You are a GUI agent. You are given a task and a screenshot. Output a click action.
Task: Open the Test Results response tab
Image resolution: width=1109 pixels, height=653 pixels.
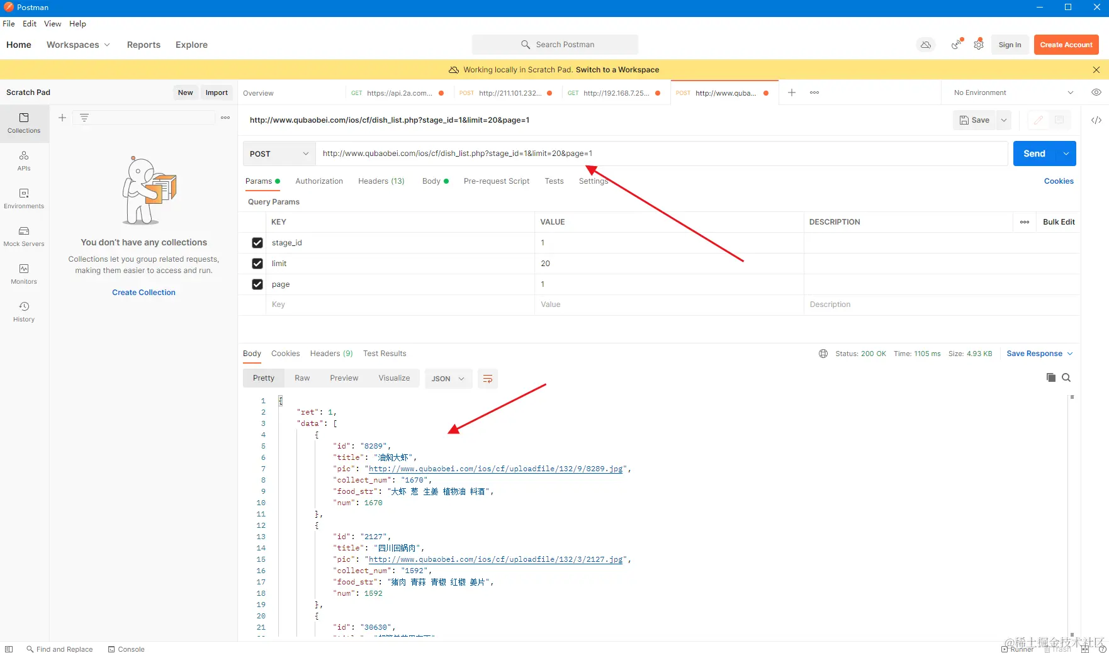[x=385, y=354]
